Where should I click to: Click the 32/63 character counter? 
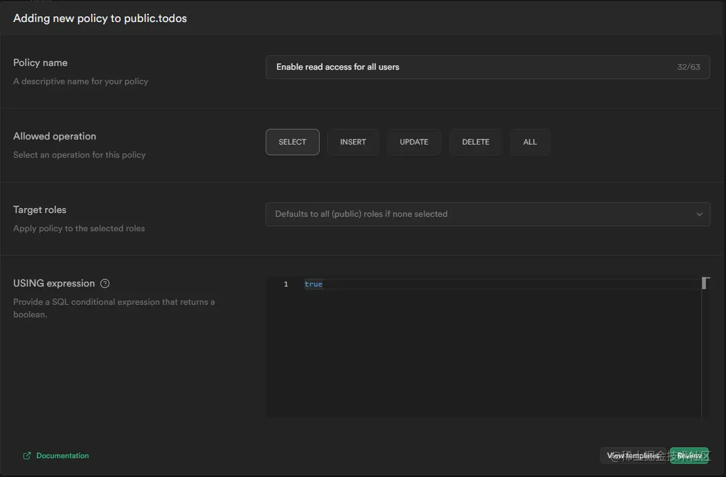[x=688, y=67]
